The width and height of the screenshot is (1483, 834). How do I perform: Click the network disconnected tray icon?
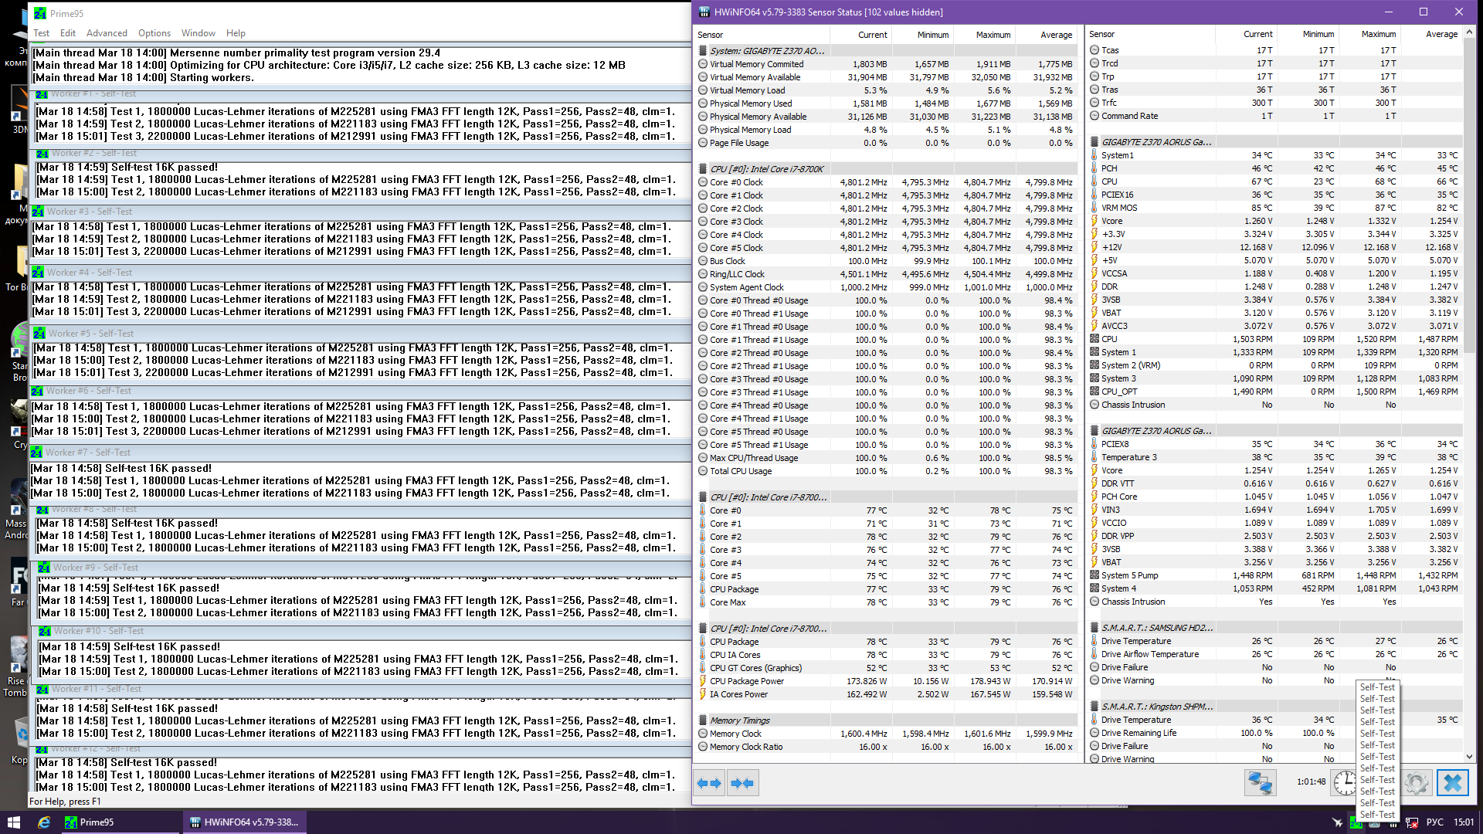click(1411, 823)
